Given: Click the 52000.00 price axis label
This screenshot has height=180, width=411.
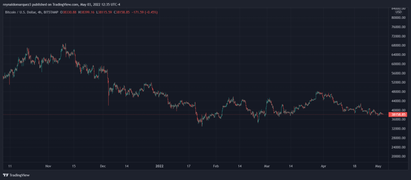Looking at the screenshot, I should (398, 82).
